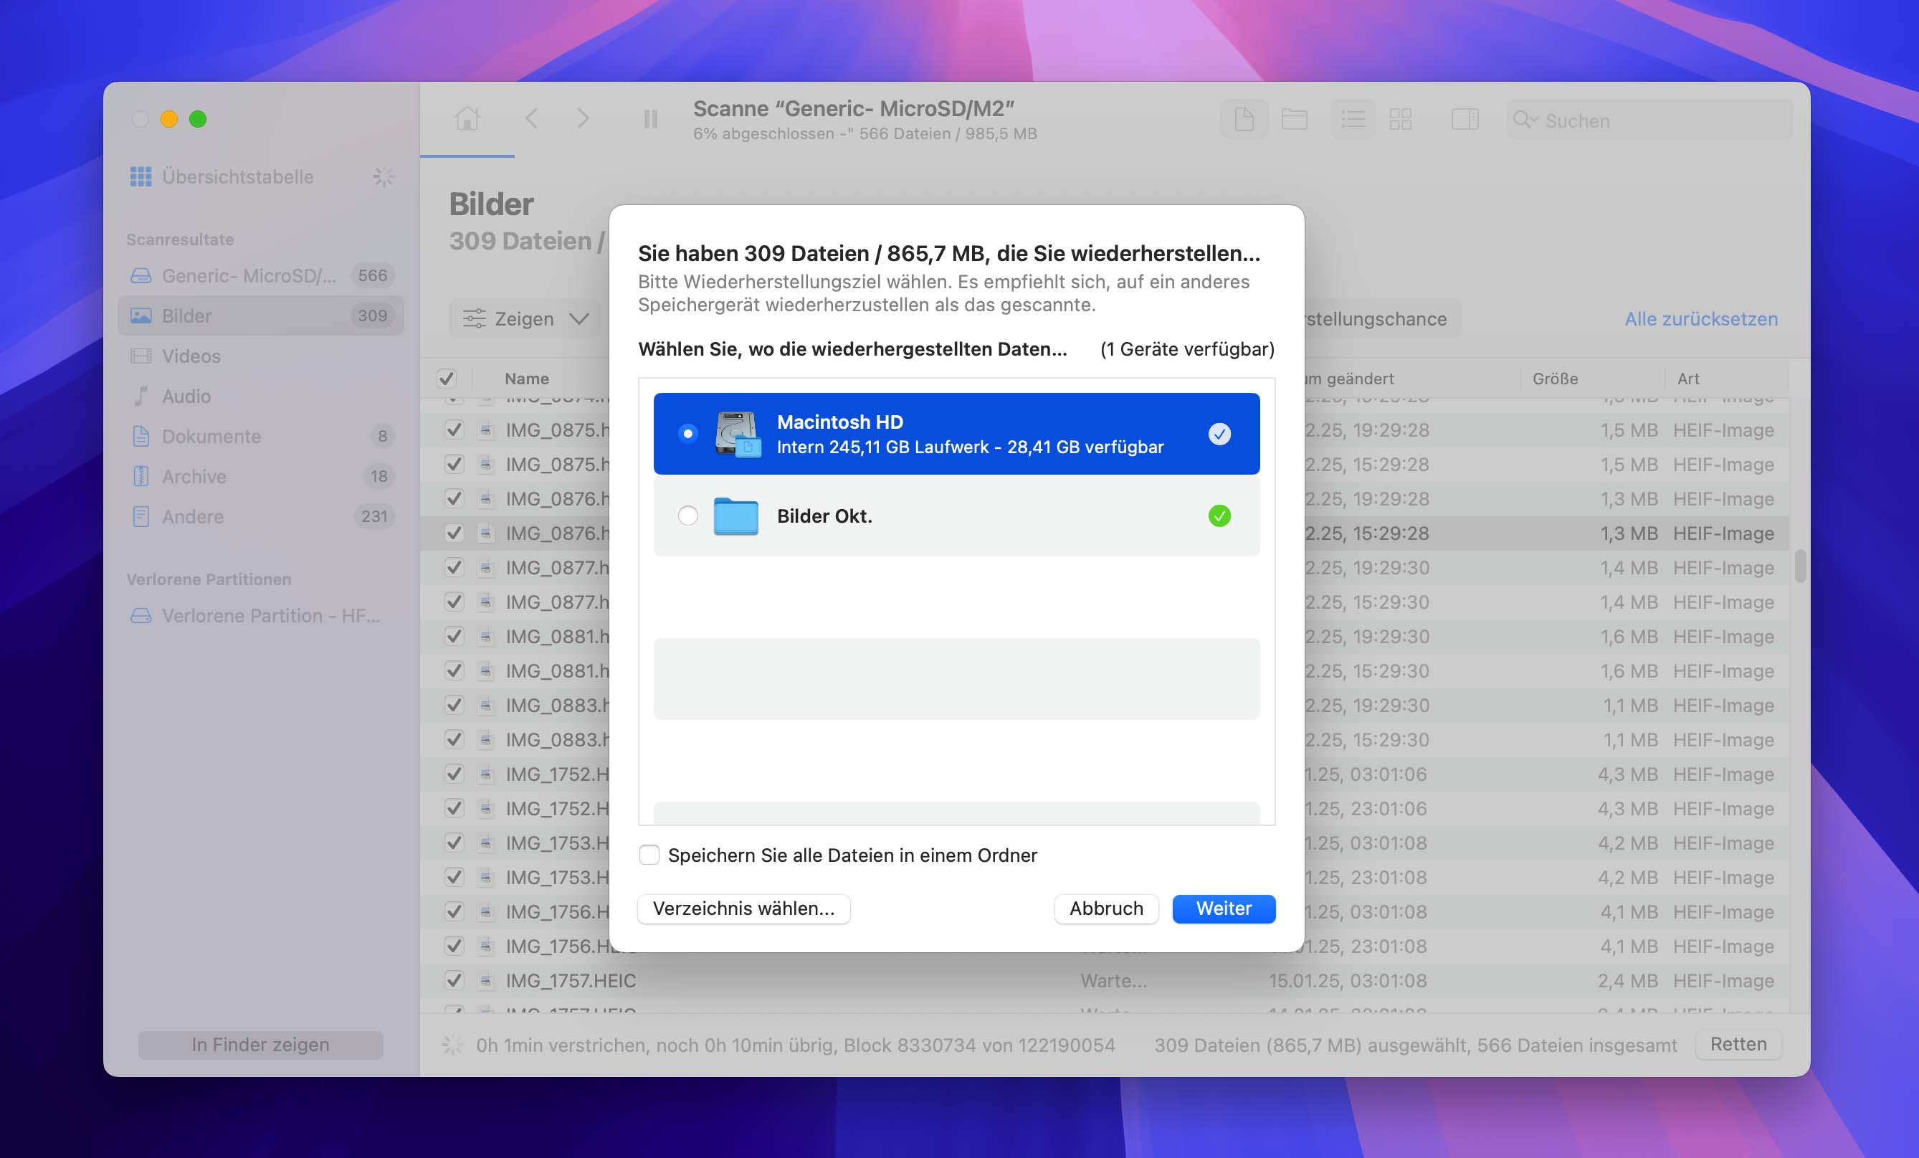The height and width of the screenshot is (1158, 1919).
Task: Open Archive category in sidebar
Action: coord(260,476)
